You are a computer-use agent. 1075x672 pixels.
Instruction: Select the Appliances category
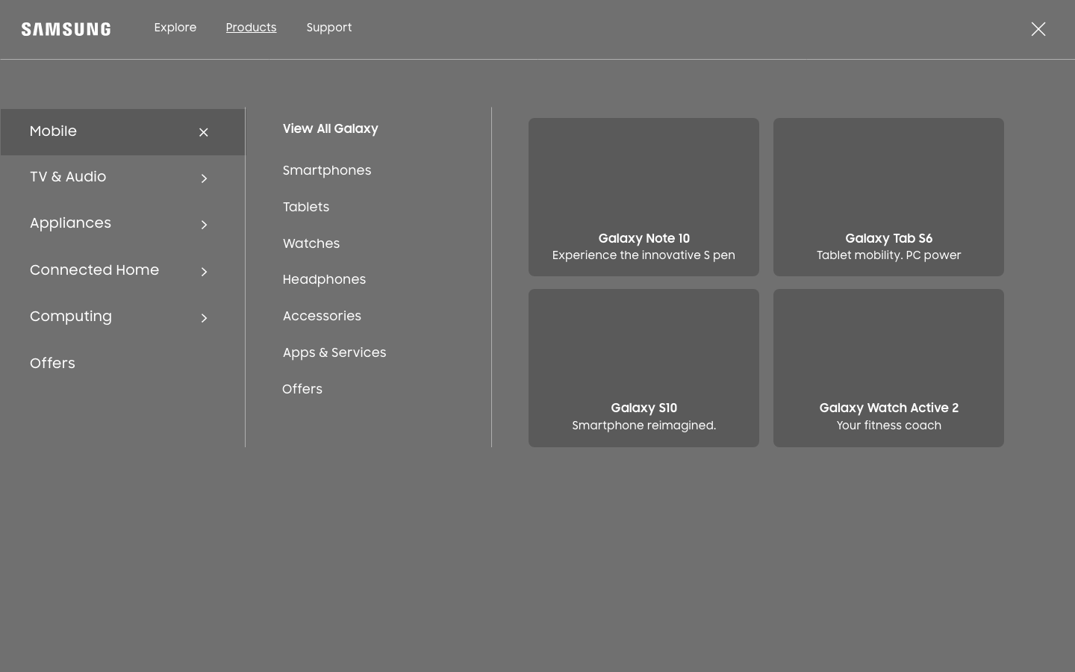coord(70,223)
